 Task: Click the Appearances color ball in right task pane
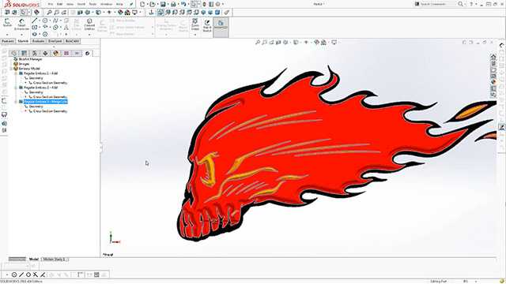(x=493, y=82)
